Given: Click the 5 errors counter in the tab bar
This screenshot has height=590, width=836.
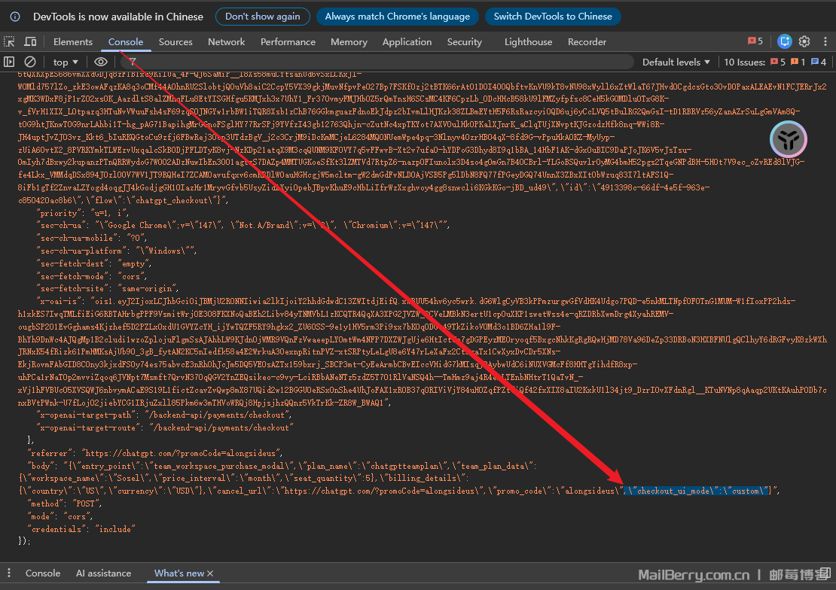Looking at the screenshot, I should pos(755,41).
